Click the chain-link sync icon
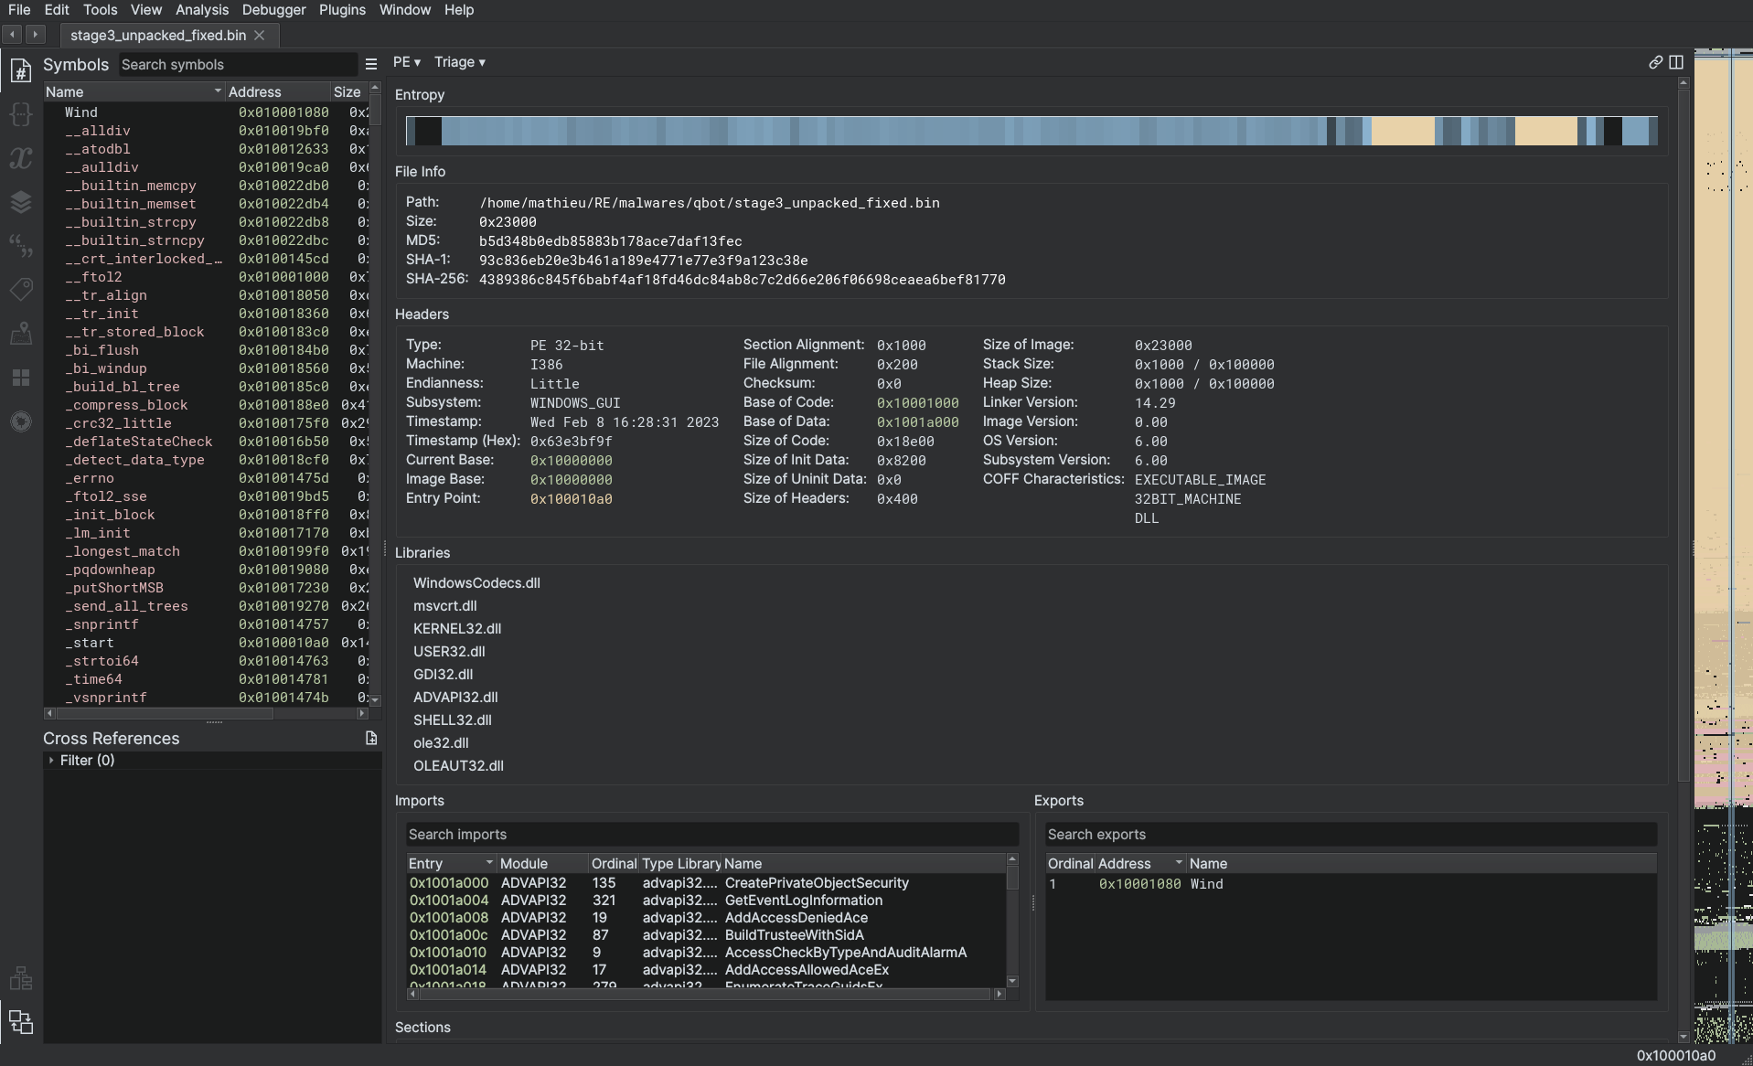This screenshot has height=1066, width=1753. tap(1655, 62)
